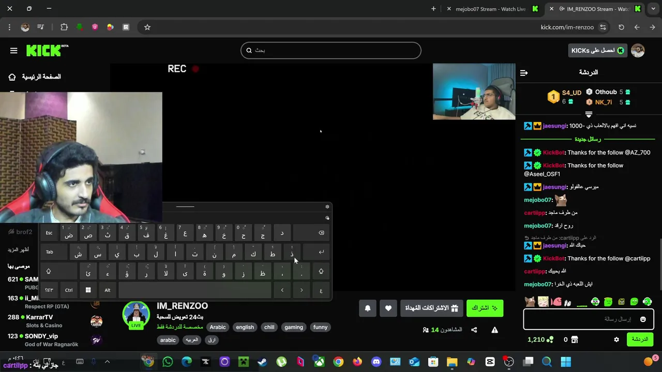The width and height of the screenshot is (662, 372).
Task: Click S4_UD in gift leaderboard
Action: pos(571,92)
